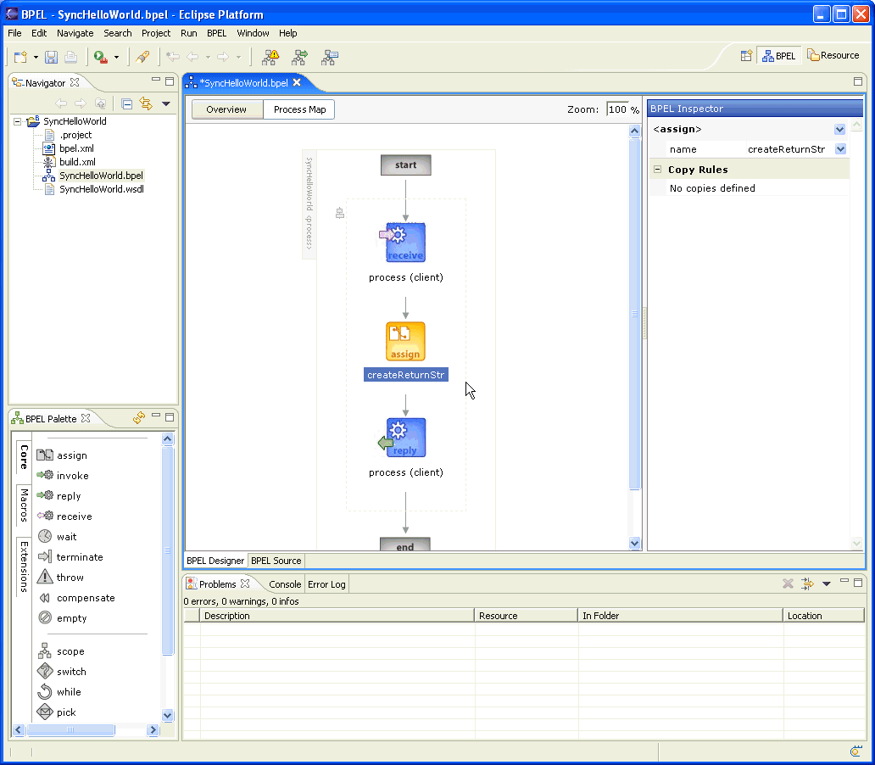
Task: Pick the terminate tool in BPEL Palette
Action: [70, 556]
